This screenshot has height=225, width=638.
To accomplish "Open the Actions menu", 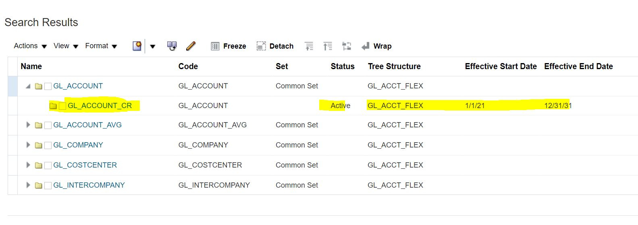I will [30, 46].
